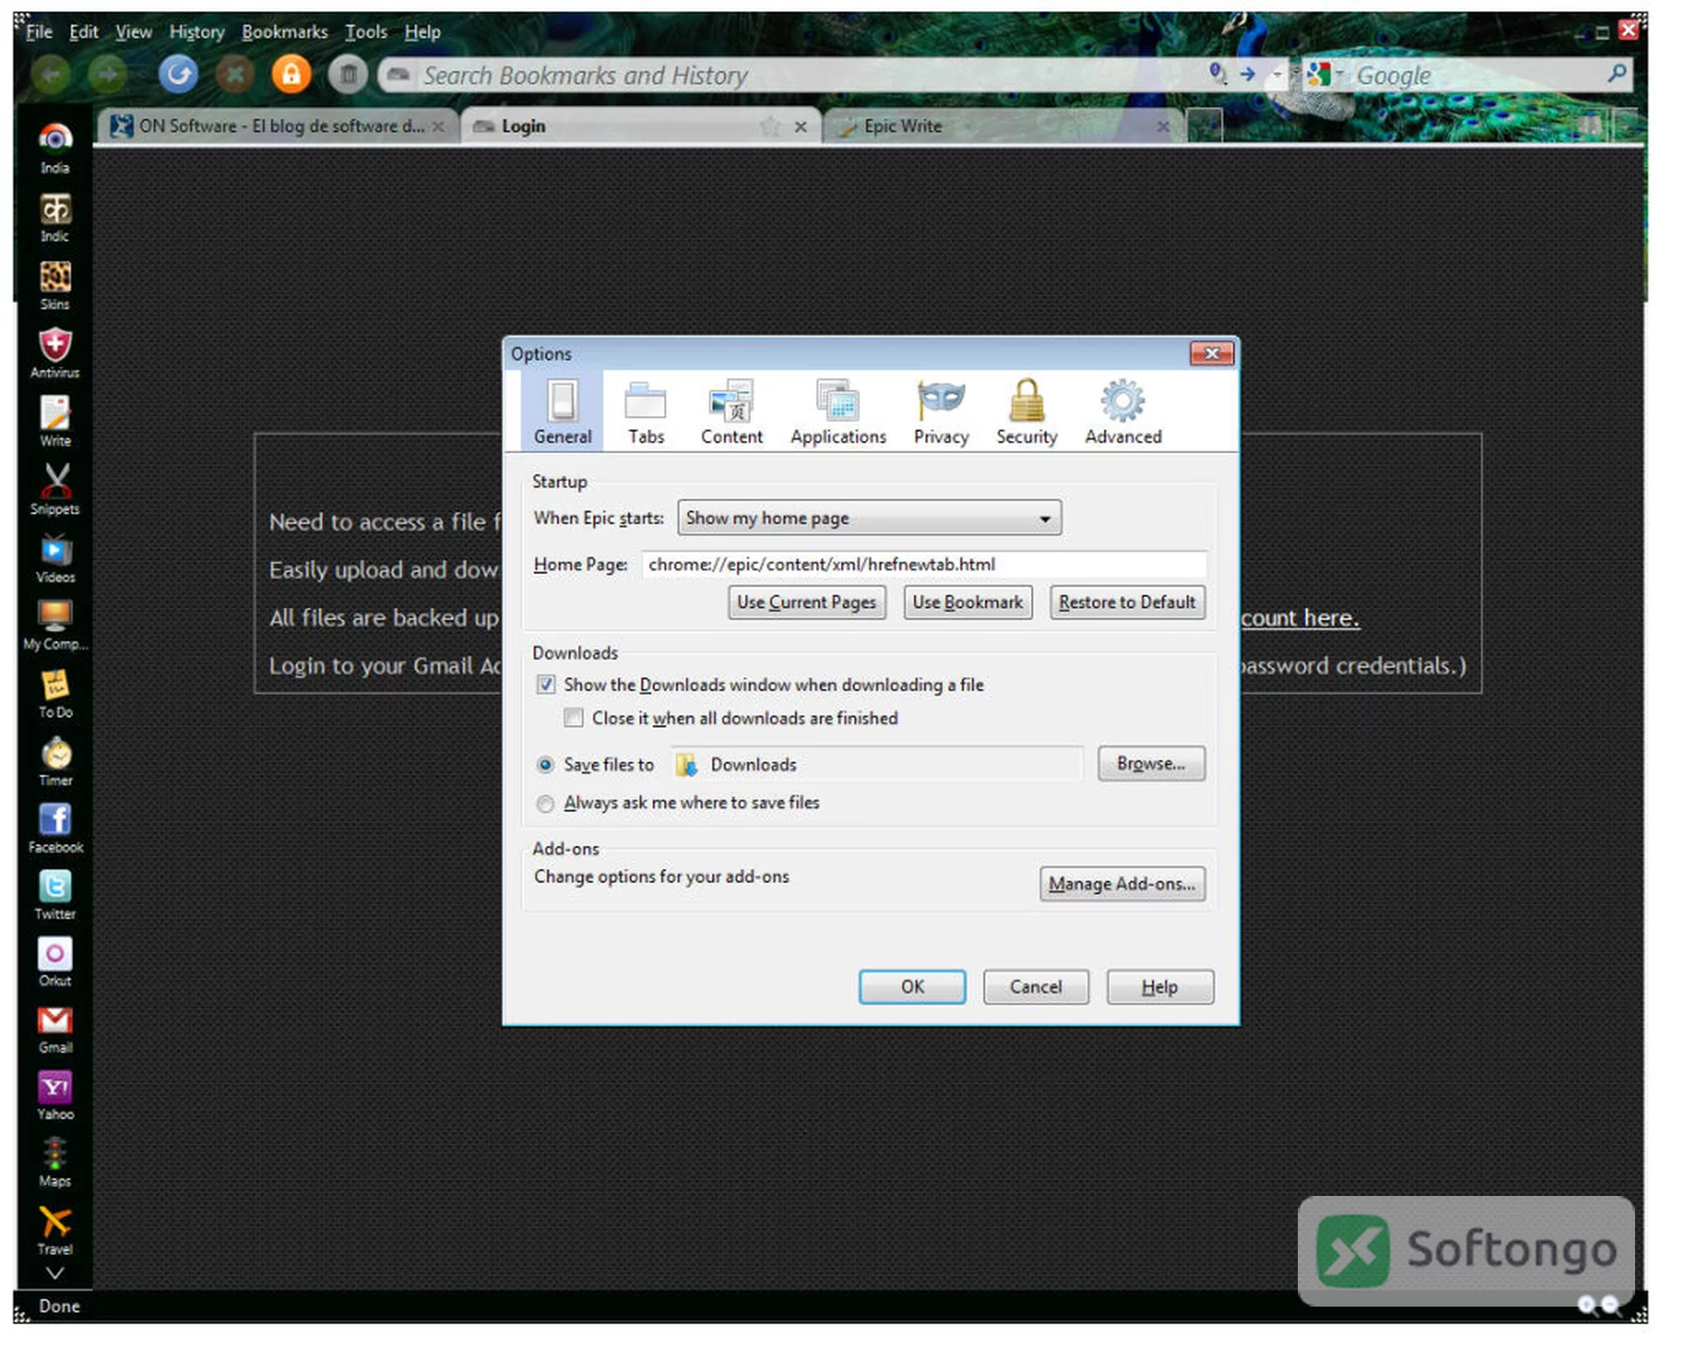Screen dimensions: 1686x1347
Task: Open the Facebook sidebar icon
Action: [x=54, y=828]
